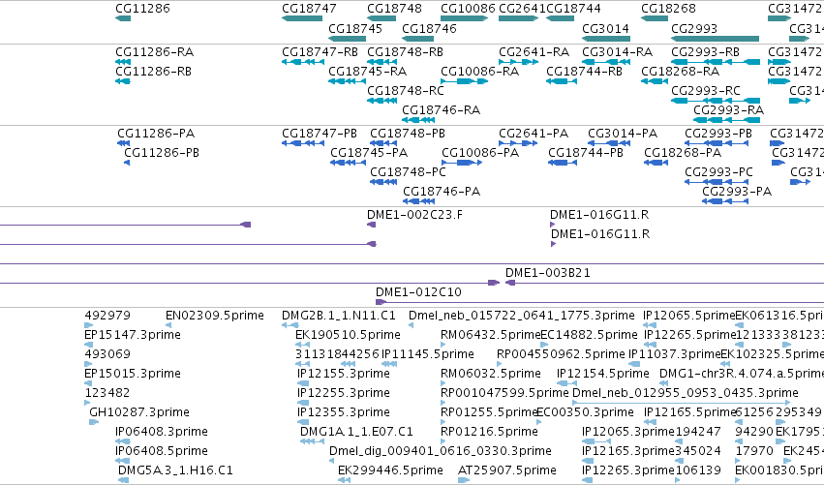Click protein CG18748-PC
Viewport: 824px width, 485px height.
[409, 172]
